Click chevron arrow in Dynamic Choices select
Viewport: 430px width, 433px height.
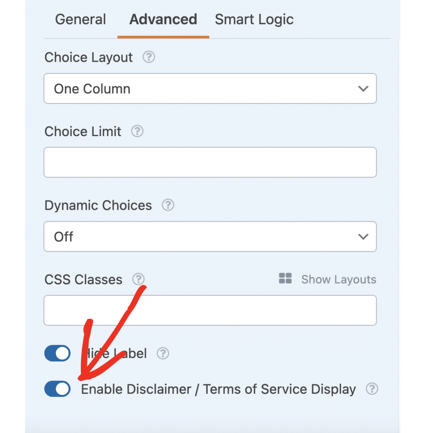coord(363,237)
